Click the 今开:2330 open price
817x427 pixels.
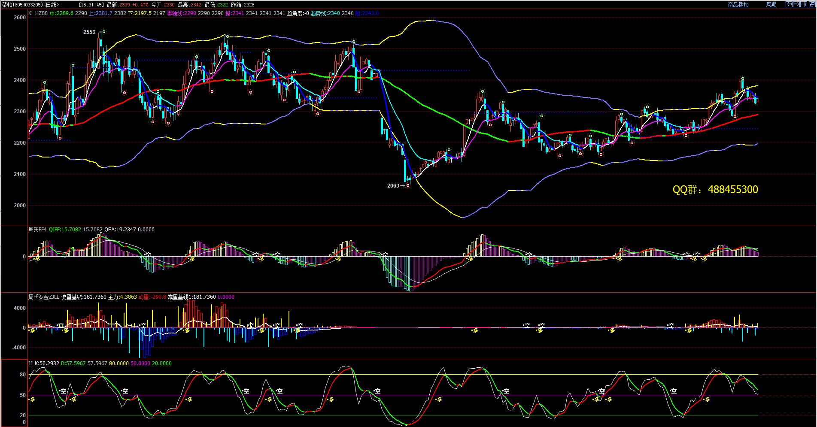(x=163, y=5)
